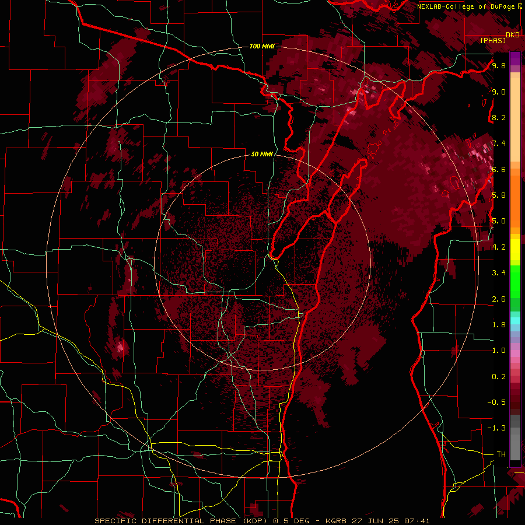This screenshot has height=525, width=525.
Task: Click the 6.6 value on color scale
Action: 499,169
